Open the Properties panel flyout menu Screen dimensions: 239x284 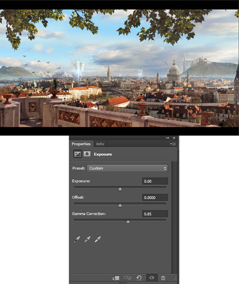click(173, 144)
